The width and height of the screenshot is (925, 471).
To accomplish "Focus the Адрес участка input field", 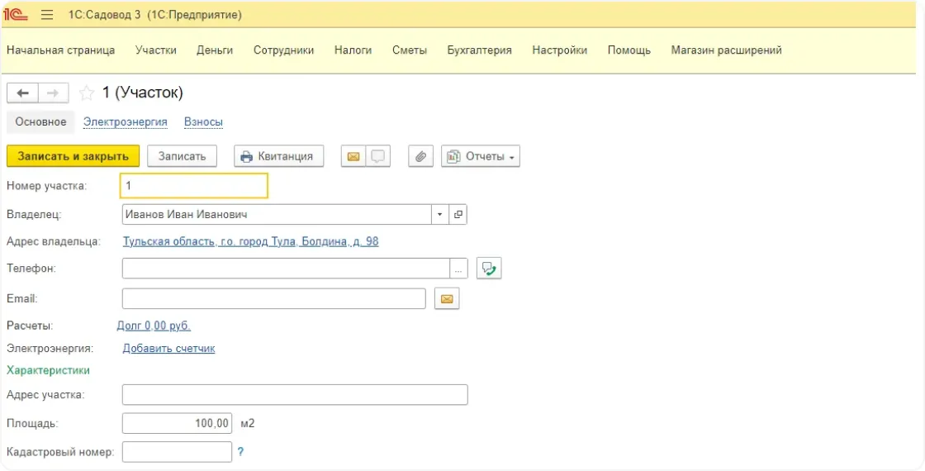I will [x=295, y=395].
